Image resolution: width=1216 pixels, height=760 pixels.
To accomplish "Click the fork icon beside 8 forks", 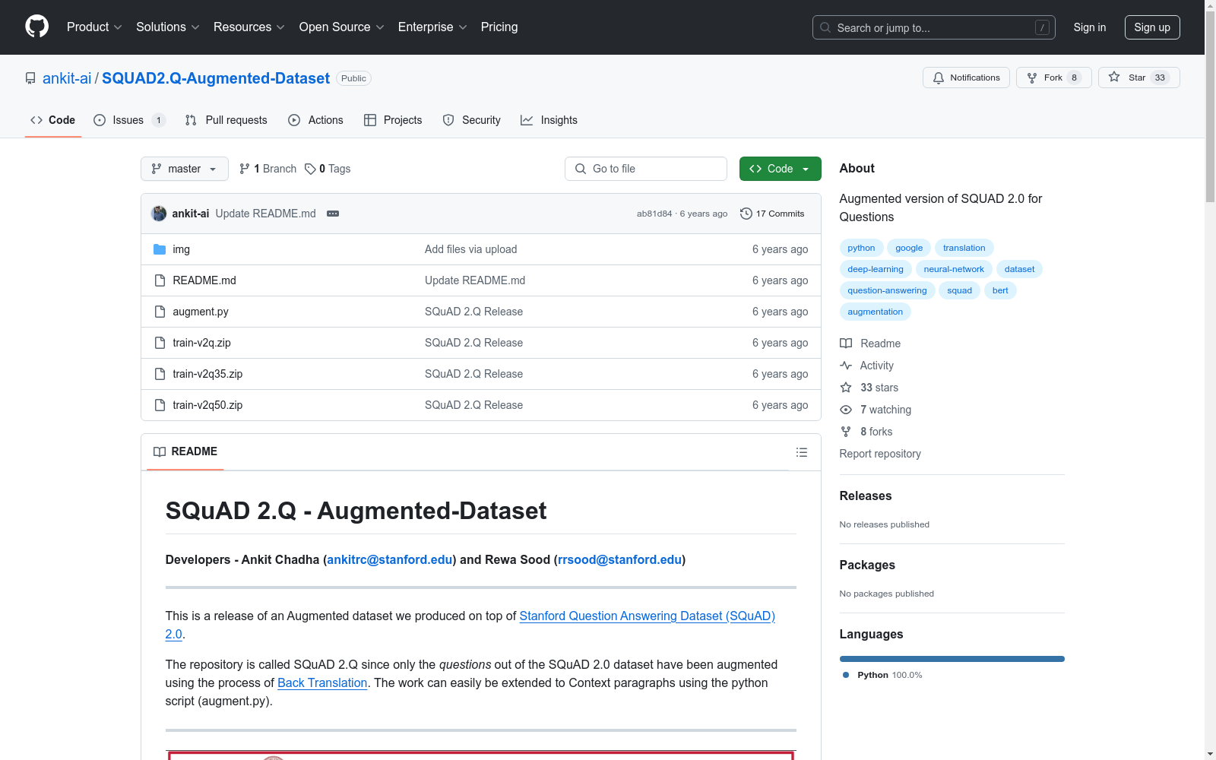I will [x=846, y=432].
